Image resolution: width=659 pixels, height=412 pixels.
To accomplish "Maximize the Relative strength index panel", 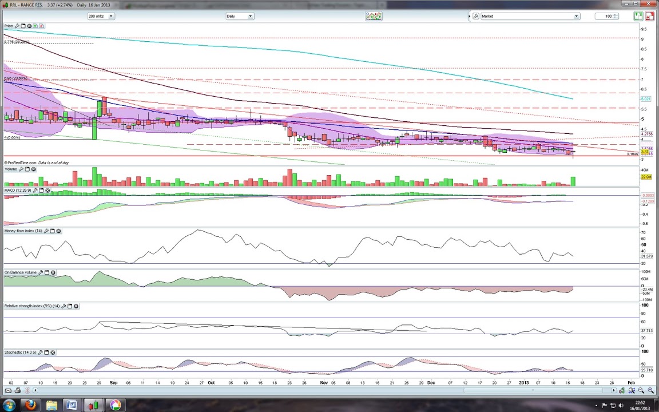I will click(x=70, y=306).
